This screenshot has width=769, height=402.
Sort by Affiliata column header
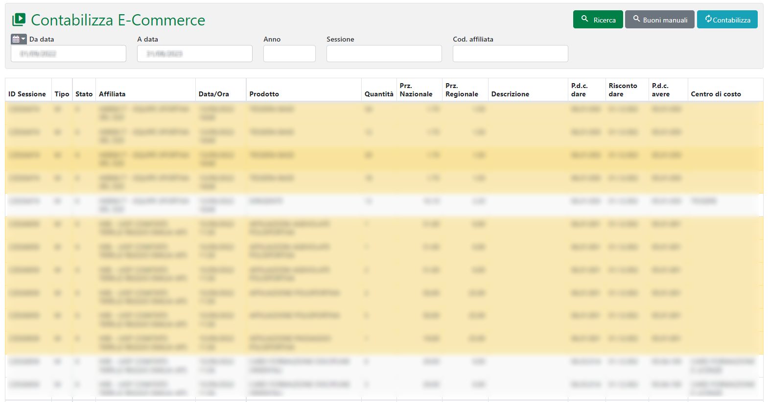pos(112,94)
